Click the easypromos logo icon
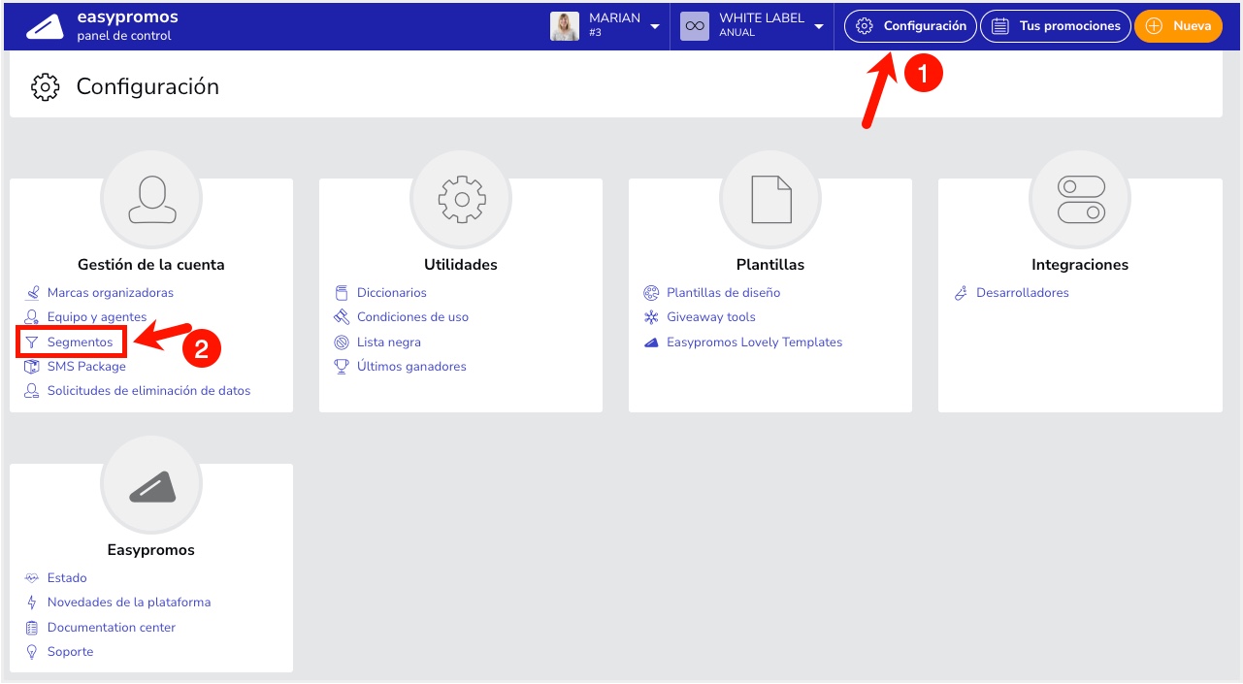 [46, 26]
